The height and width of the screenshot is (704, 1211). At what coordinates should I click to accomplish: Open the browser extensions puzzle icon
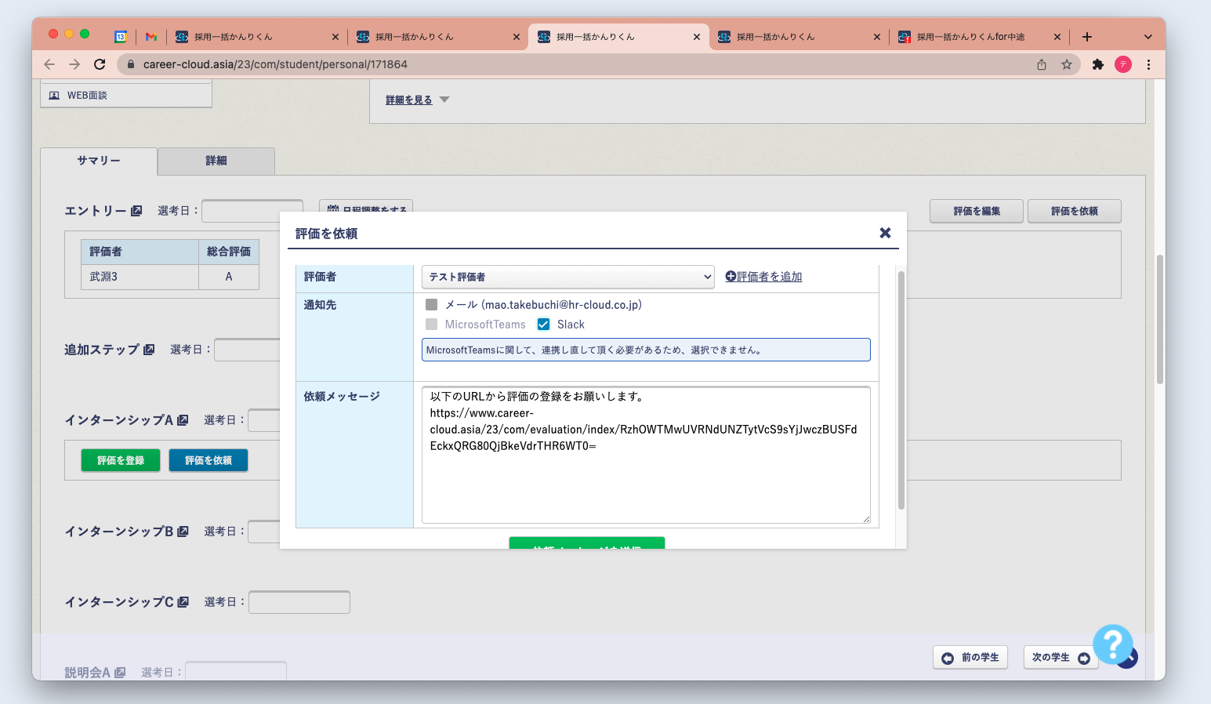(1097, 64)
